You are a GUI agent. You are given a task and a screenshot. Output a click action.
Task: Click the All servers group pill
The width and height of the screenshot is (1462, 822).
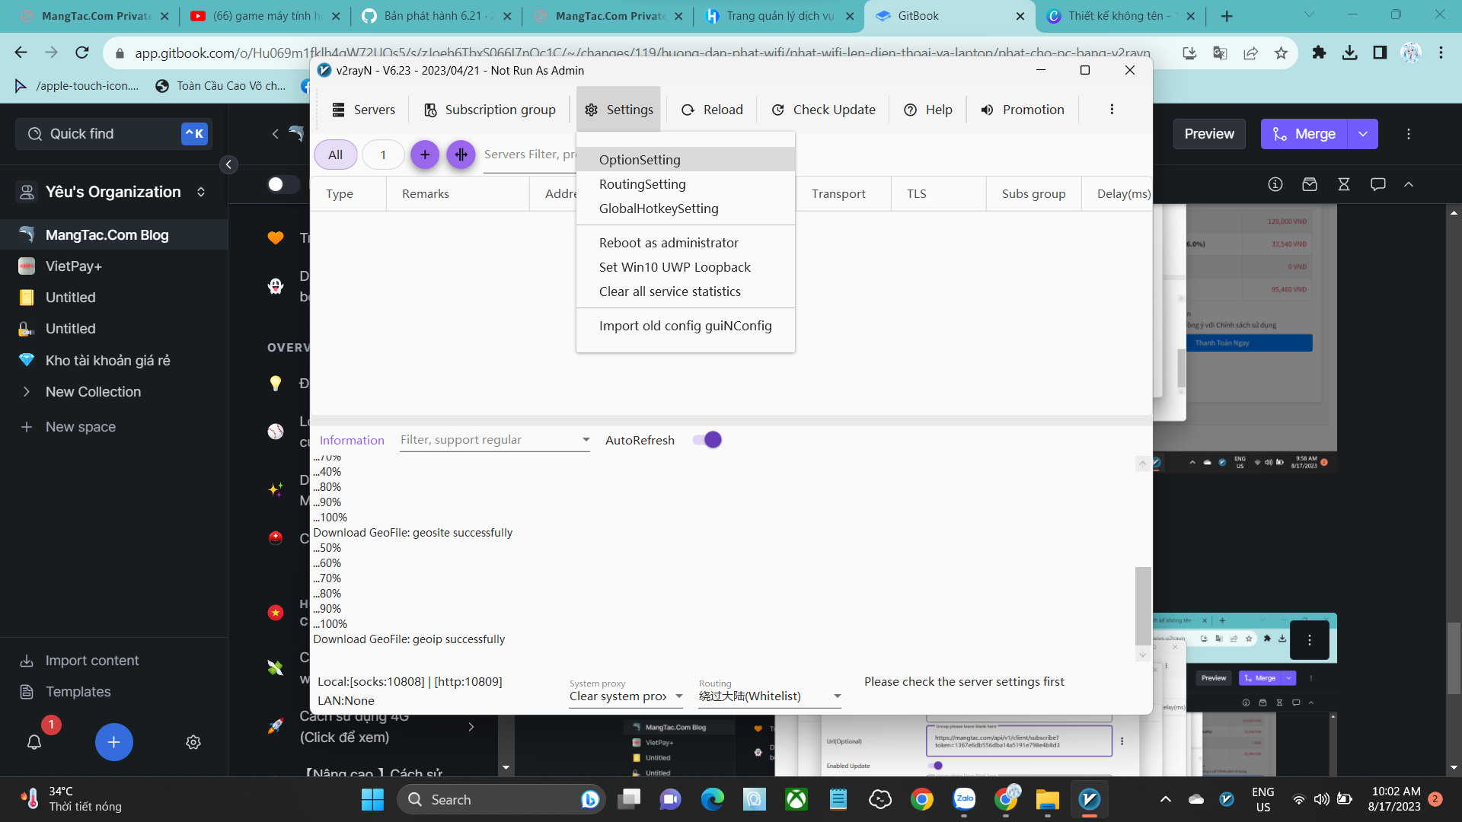[x=335, y=155]
